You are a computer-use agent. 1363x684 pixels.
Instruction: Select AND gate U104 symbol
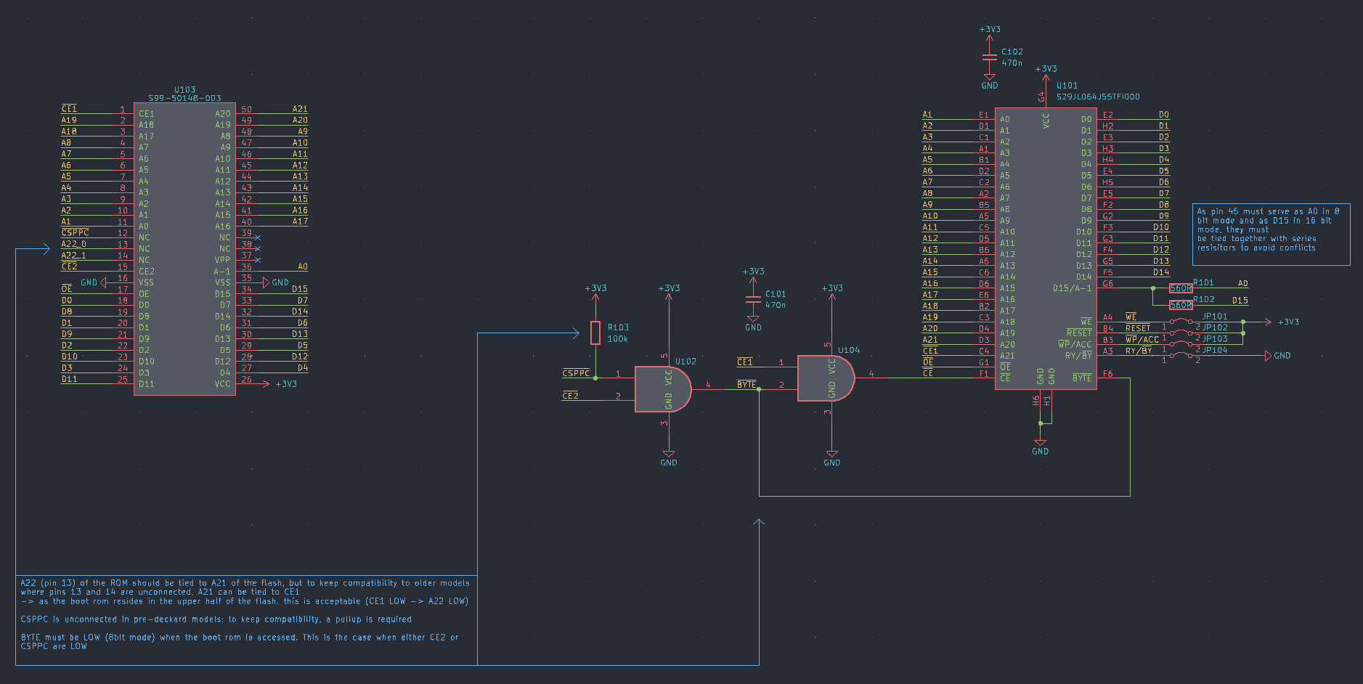(826, 378)
